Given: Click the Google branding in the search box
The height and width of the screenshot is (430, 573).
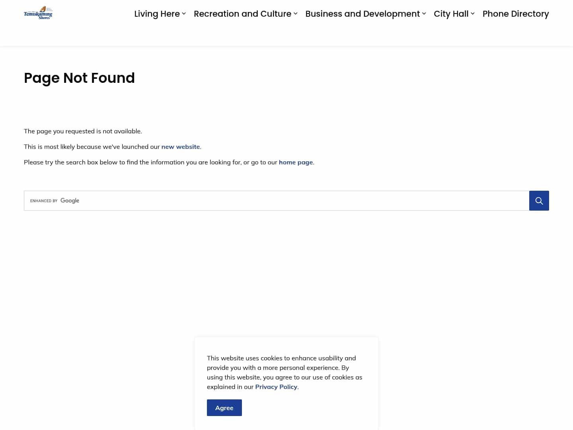Looking at the screenshot, I should [x=54, y=201].
